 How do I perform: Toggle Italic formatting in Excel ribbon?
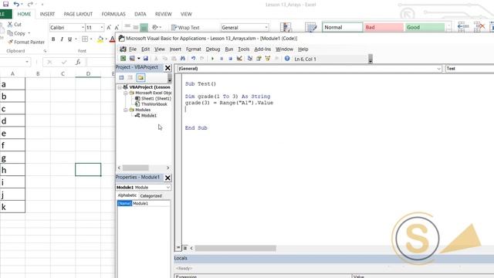click(x=62, y=39)
